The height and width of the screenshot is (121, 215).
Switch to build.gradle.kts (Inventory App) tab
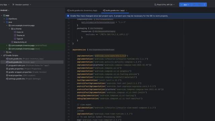pos(82,10)
